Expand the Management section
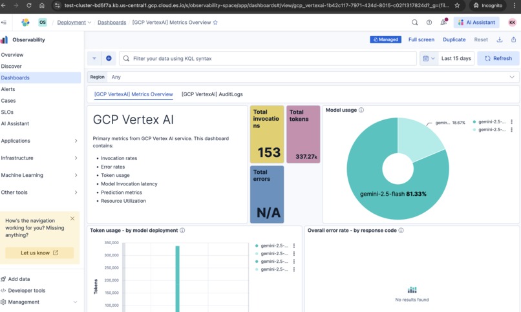The height and width of the screenshot is (312, 521). click(75, 302)
